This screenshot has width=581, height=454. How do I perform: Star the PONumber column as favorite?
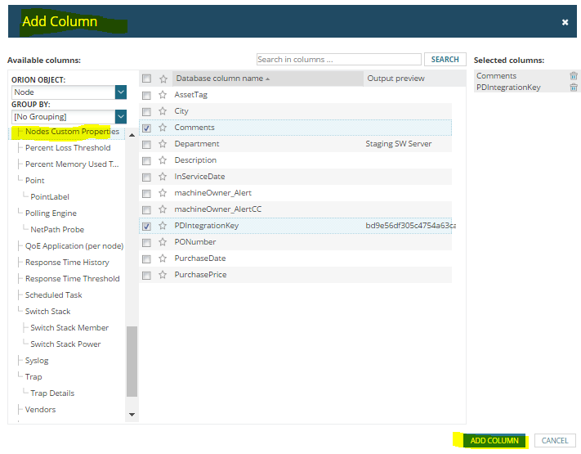point(163,242)
